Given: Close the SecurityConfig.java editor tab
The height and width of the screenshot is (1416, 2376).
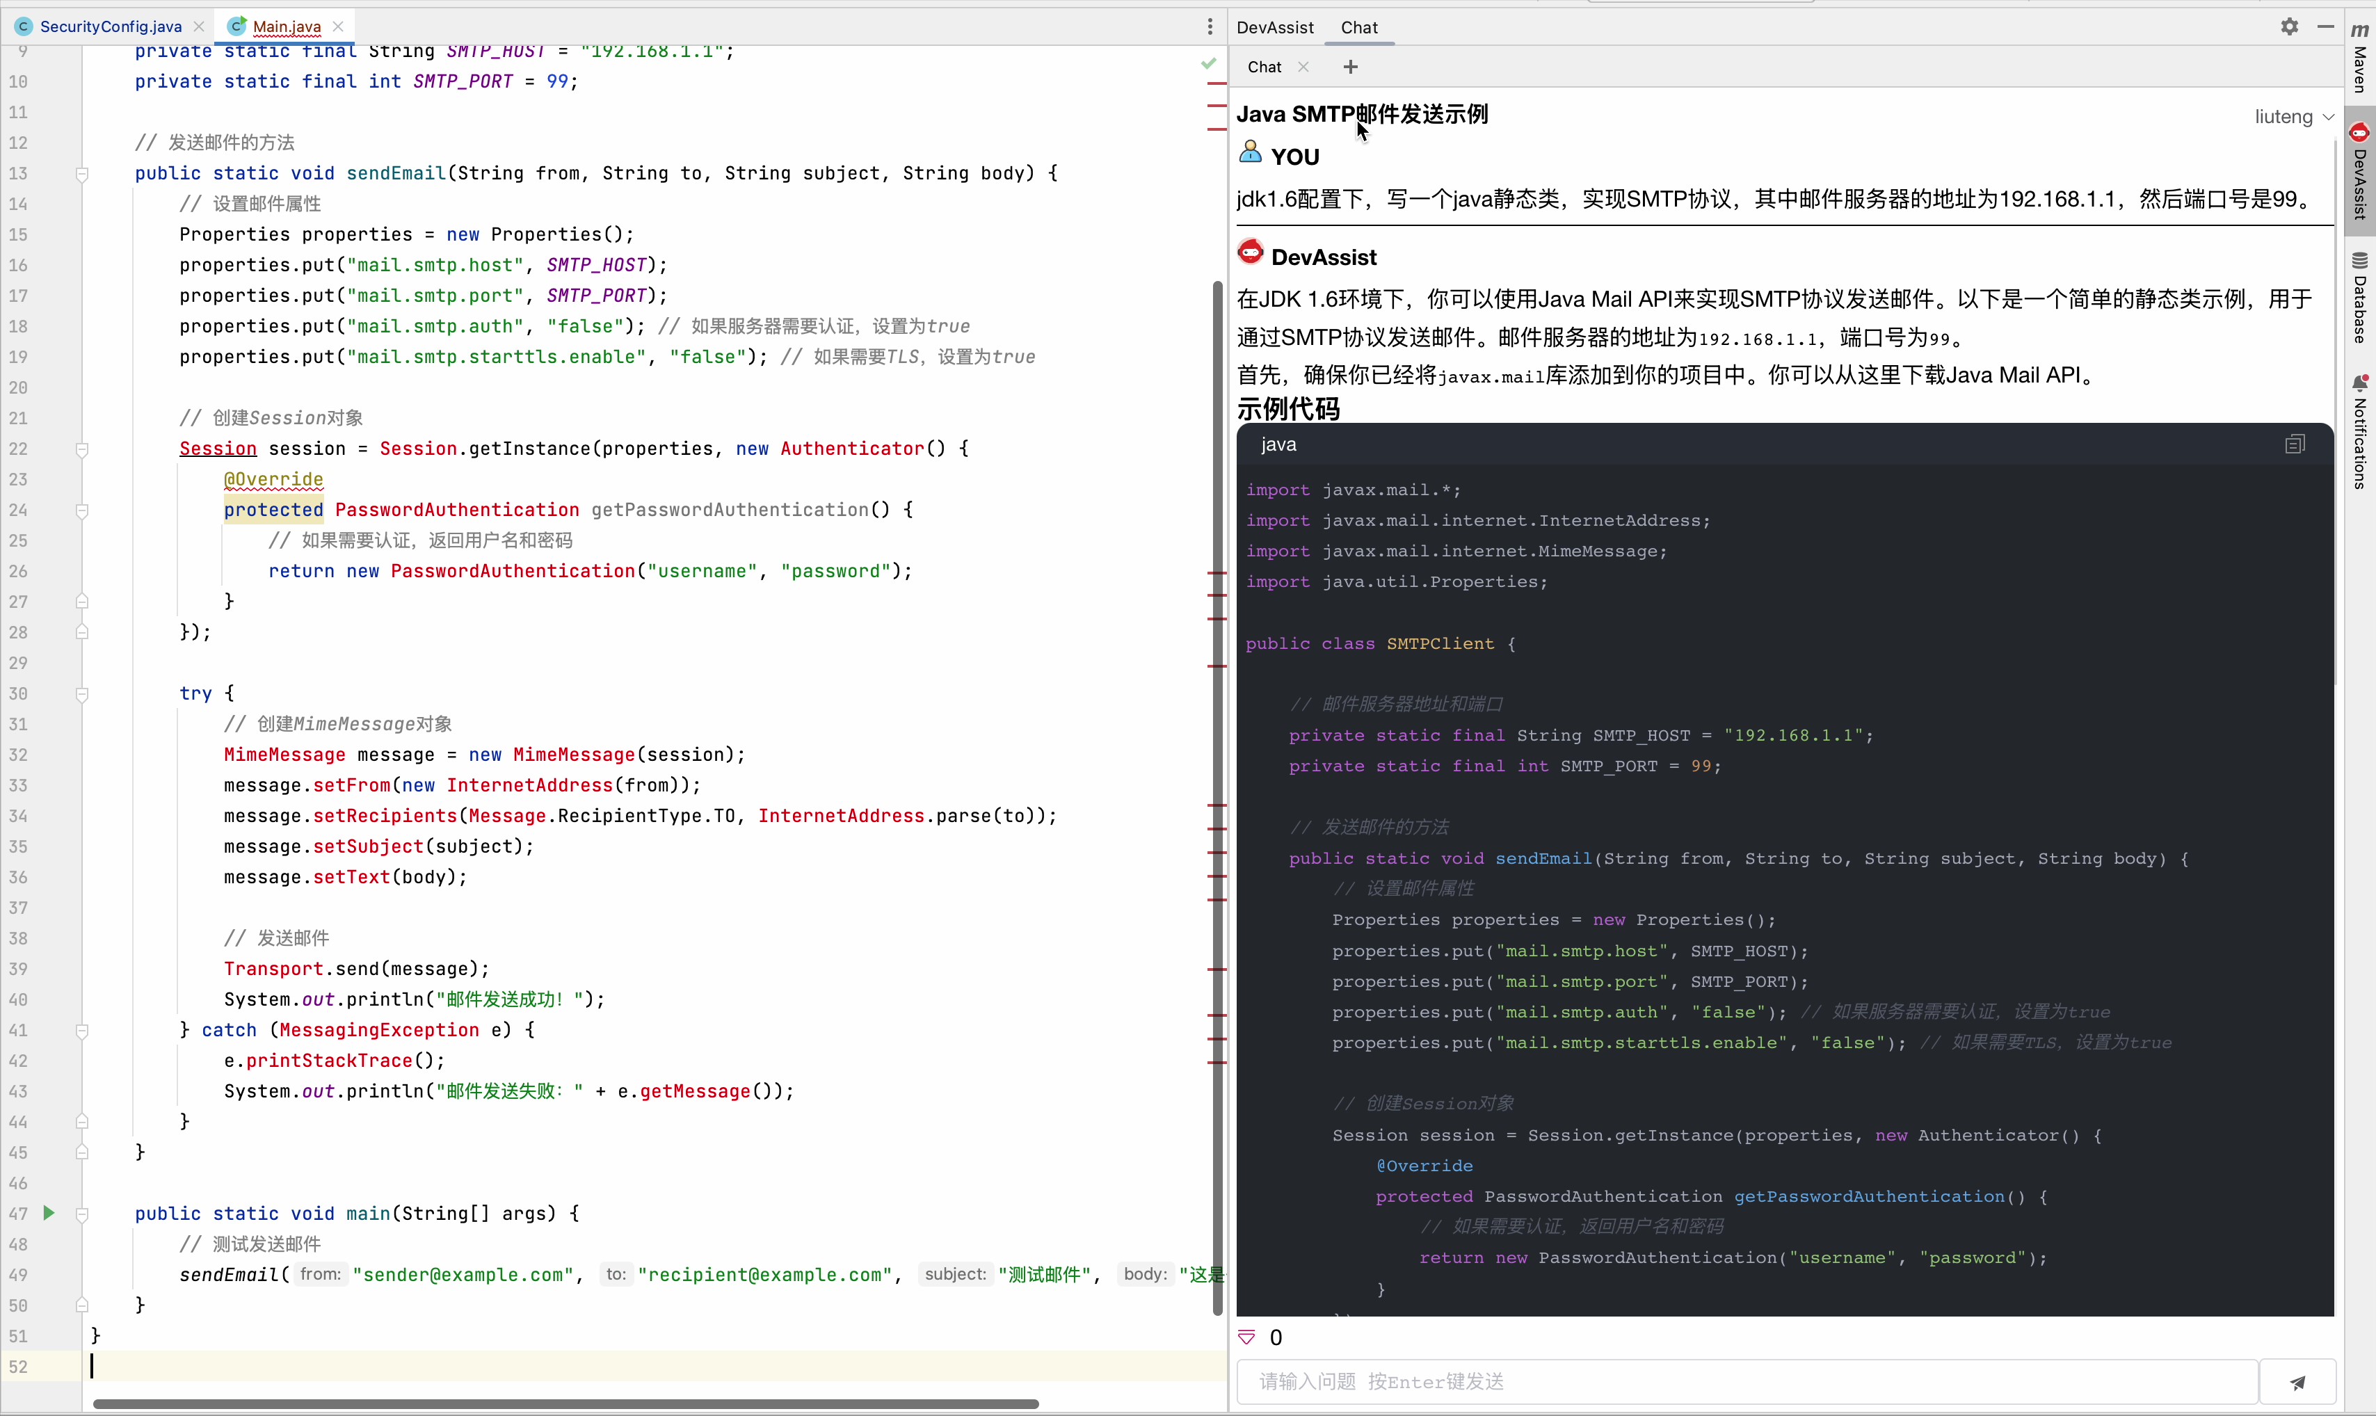Looking at the screenshot, I should (198, 26).
